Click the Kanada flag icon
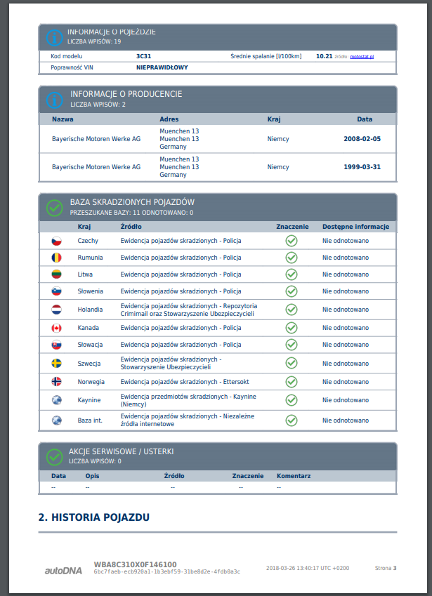 (x=57, y=328)
